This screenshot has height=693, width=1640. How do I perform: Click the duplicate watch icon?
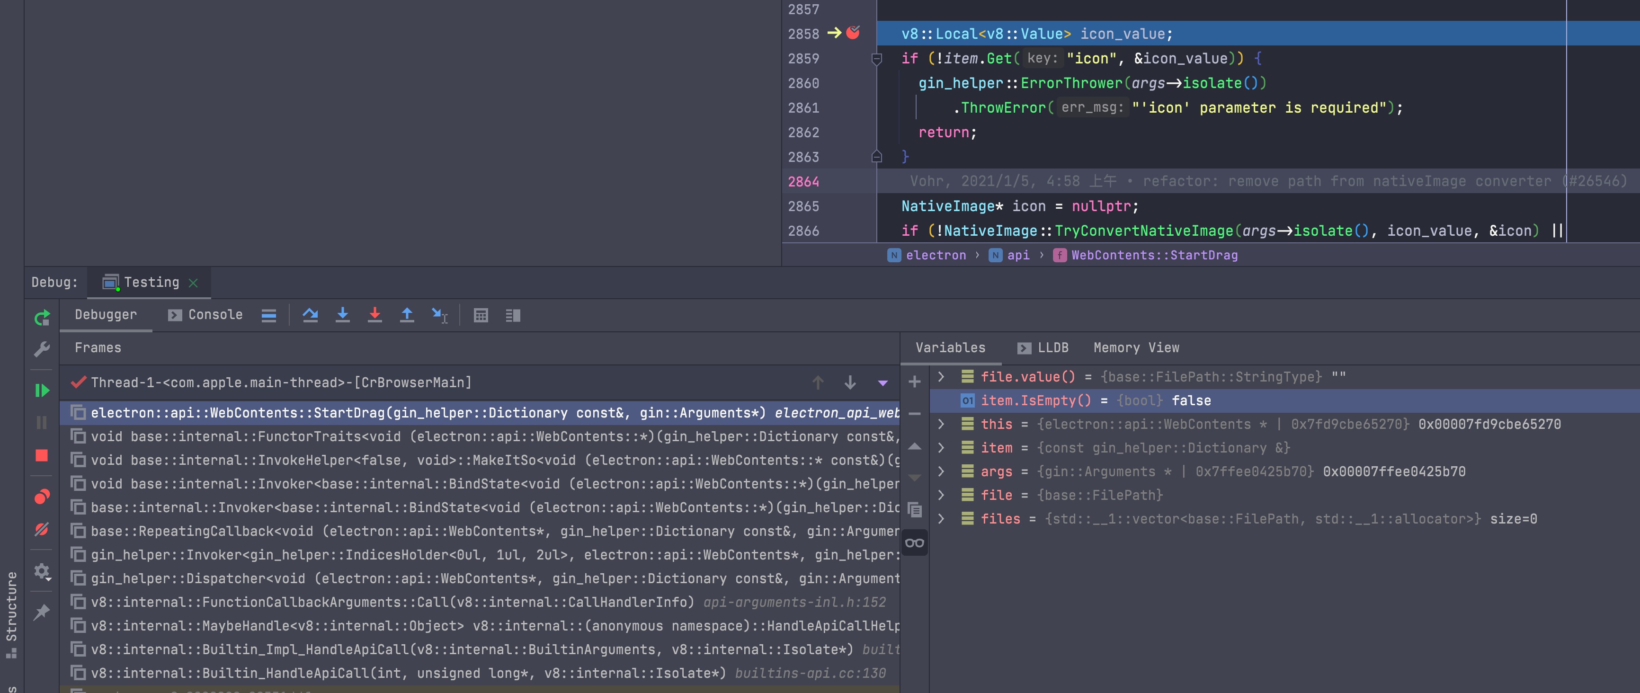(915, 510)
